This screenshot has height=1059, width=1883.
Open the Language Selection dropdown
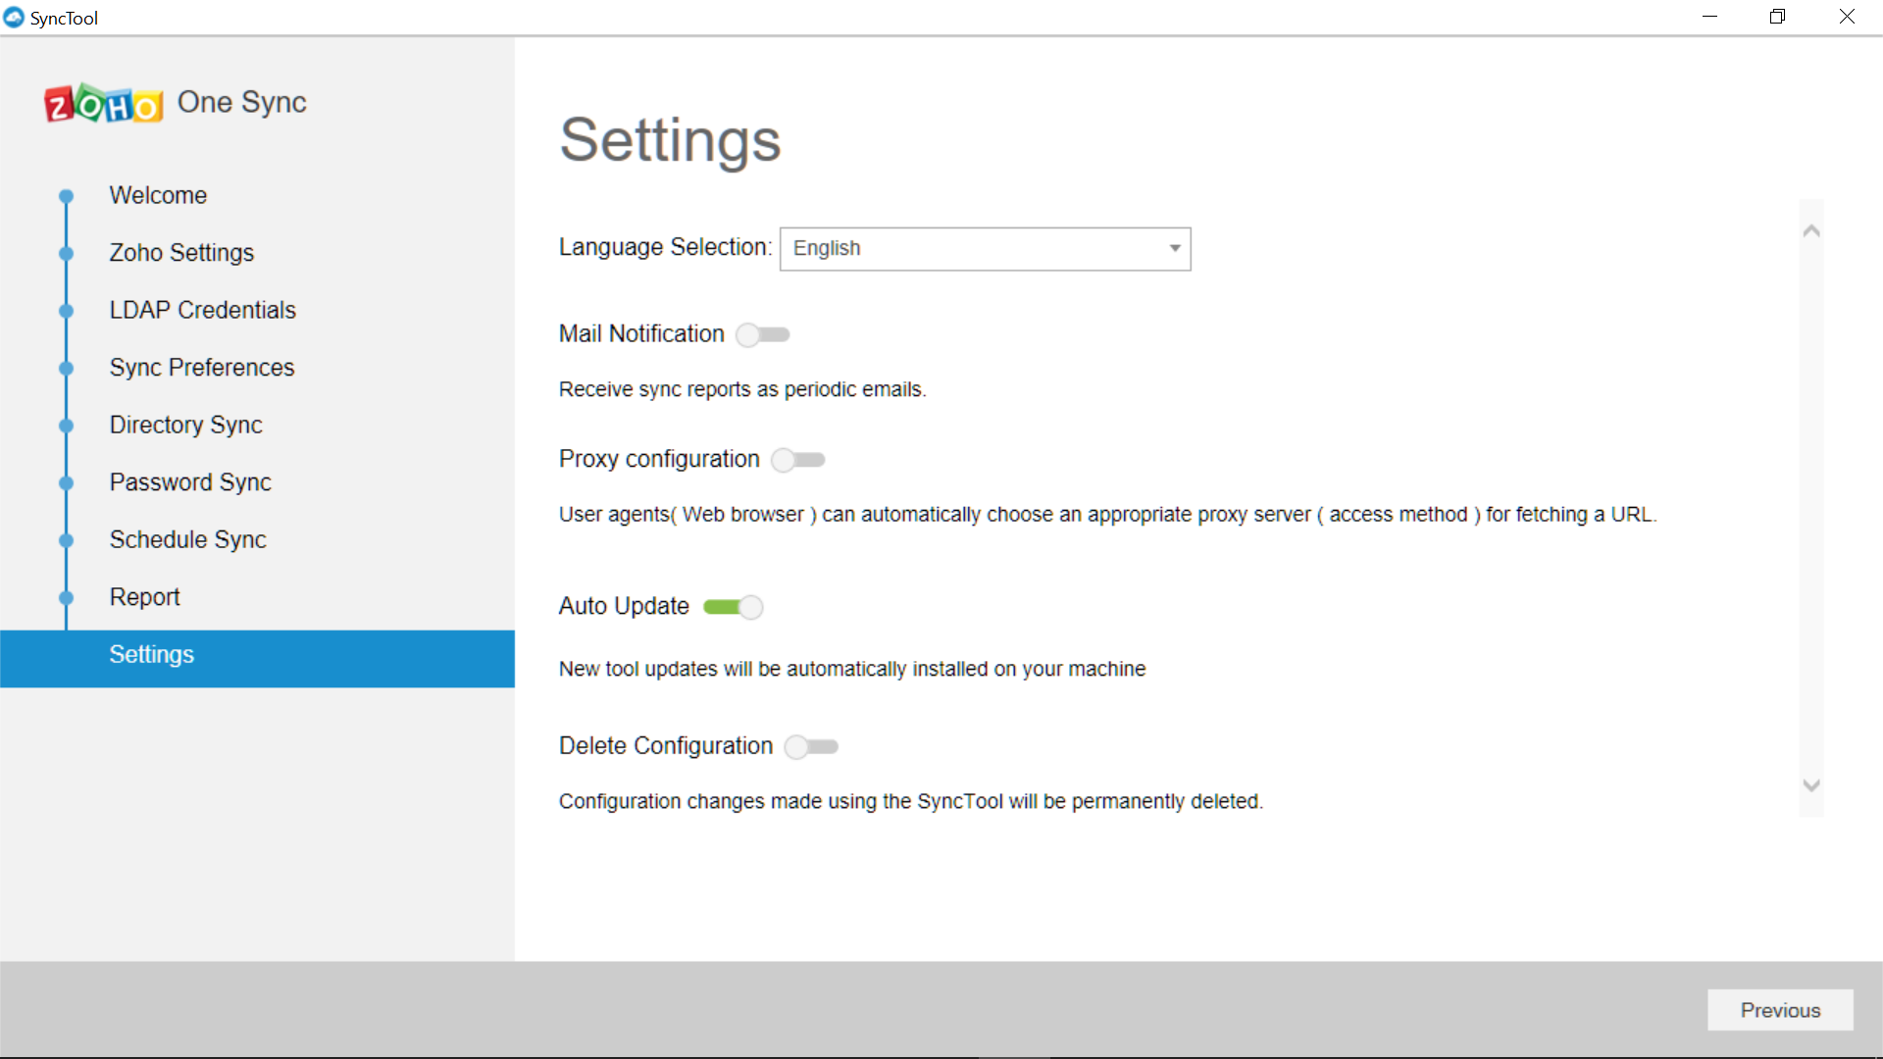984,249
